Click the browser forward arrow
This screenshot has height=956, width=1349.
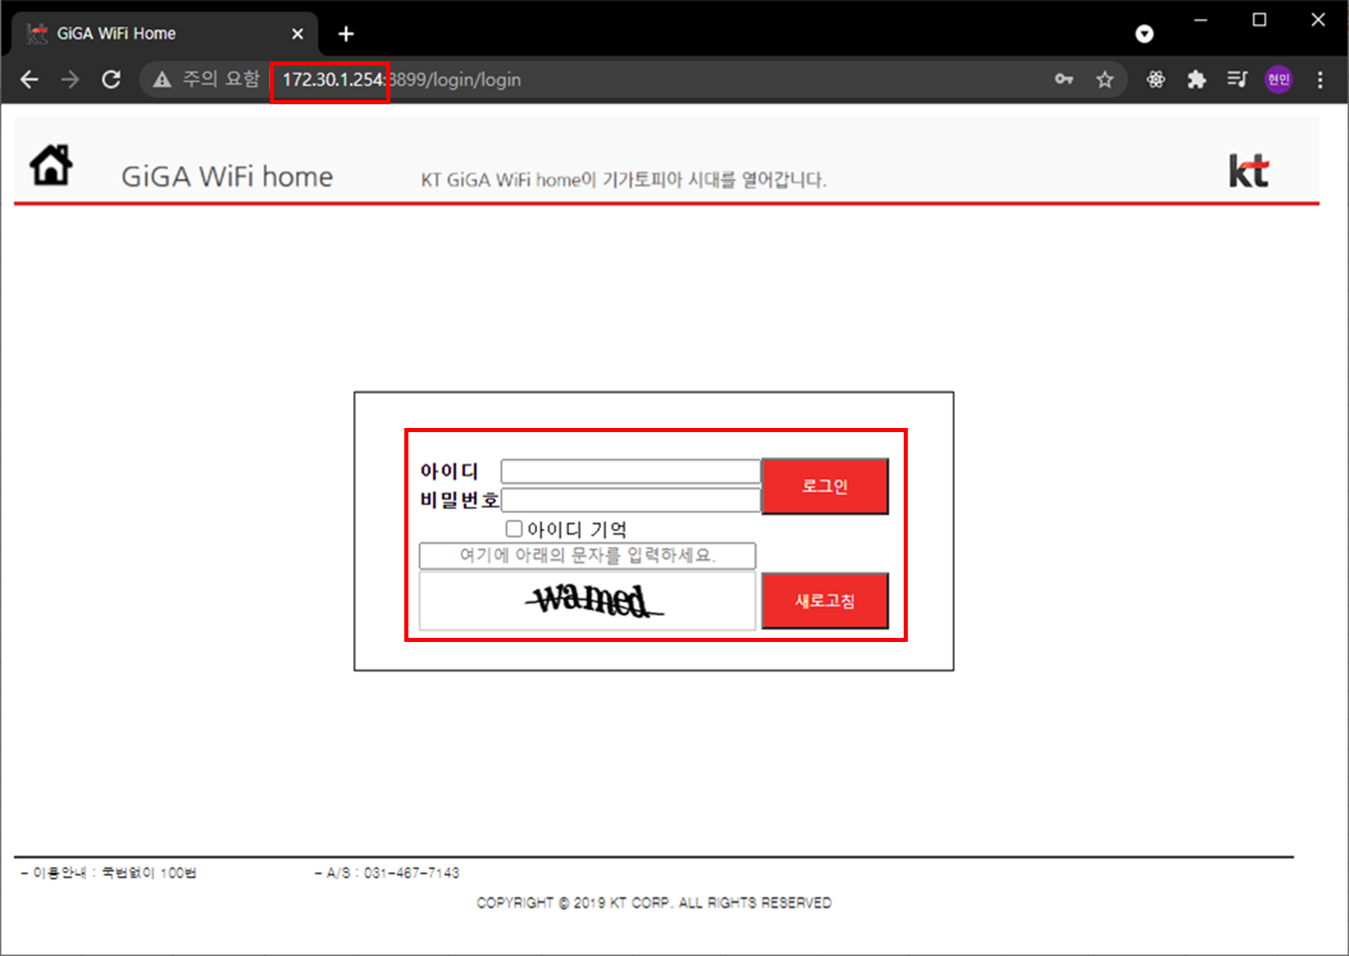pyautogui.click(x=71, y=80)
